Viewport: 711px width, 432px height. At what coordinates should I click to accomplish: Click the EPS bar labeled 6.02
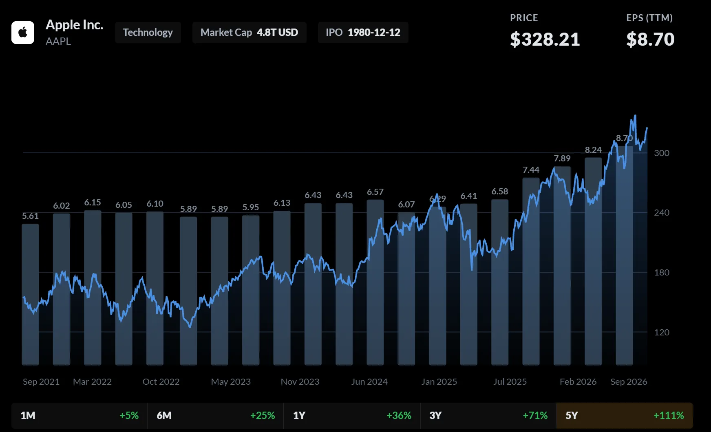coord(62,289)
